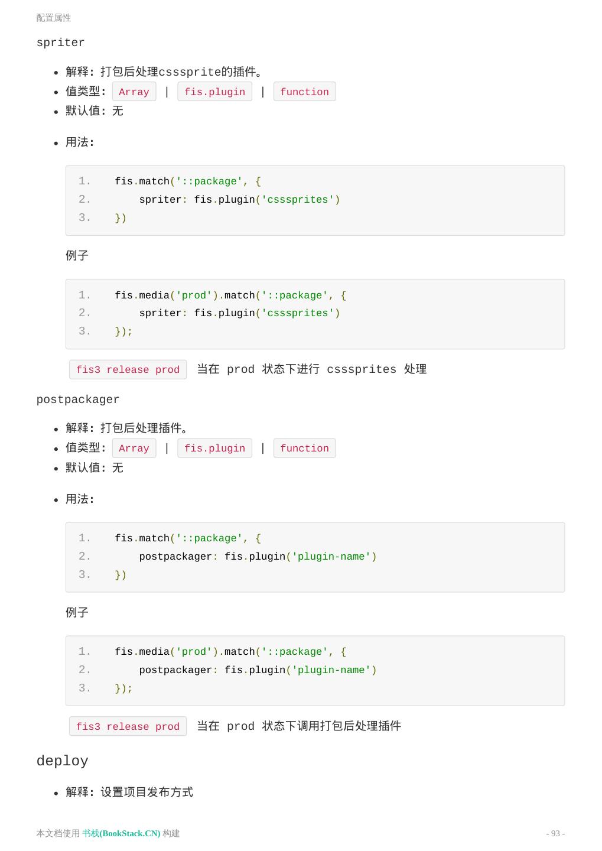Click the Array tag under postpackager
This screenshot has width=602, height=851.
[x=134, y=448]
